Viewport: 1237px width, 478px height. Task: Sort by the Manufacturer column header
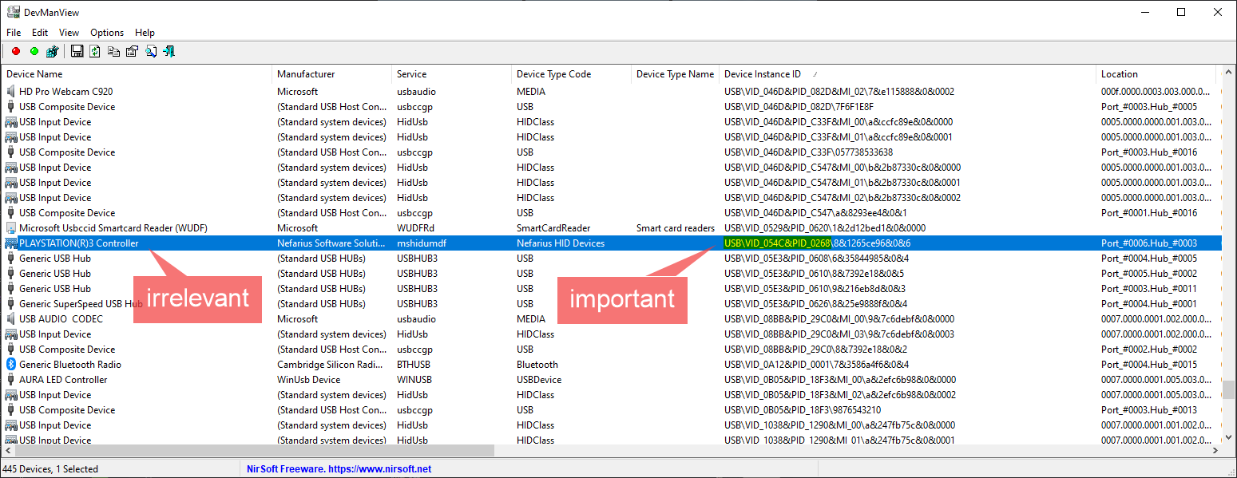tap(306, 74)
